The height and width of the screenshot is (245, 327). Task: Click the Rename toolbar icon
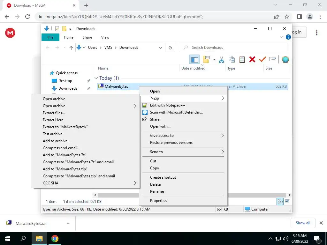[273, 60]
